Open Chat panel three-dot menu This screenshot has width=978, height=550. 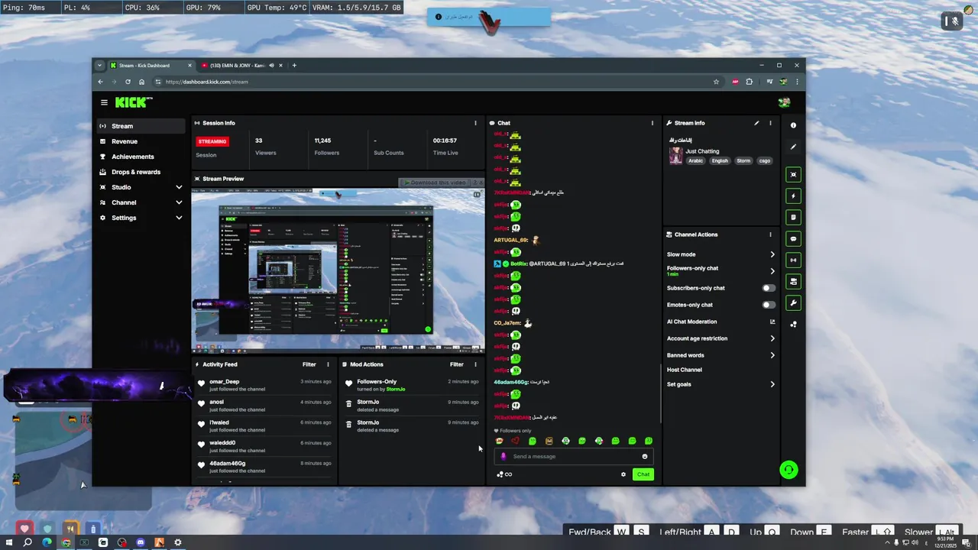[652, 123]
